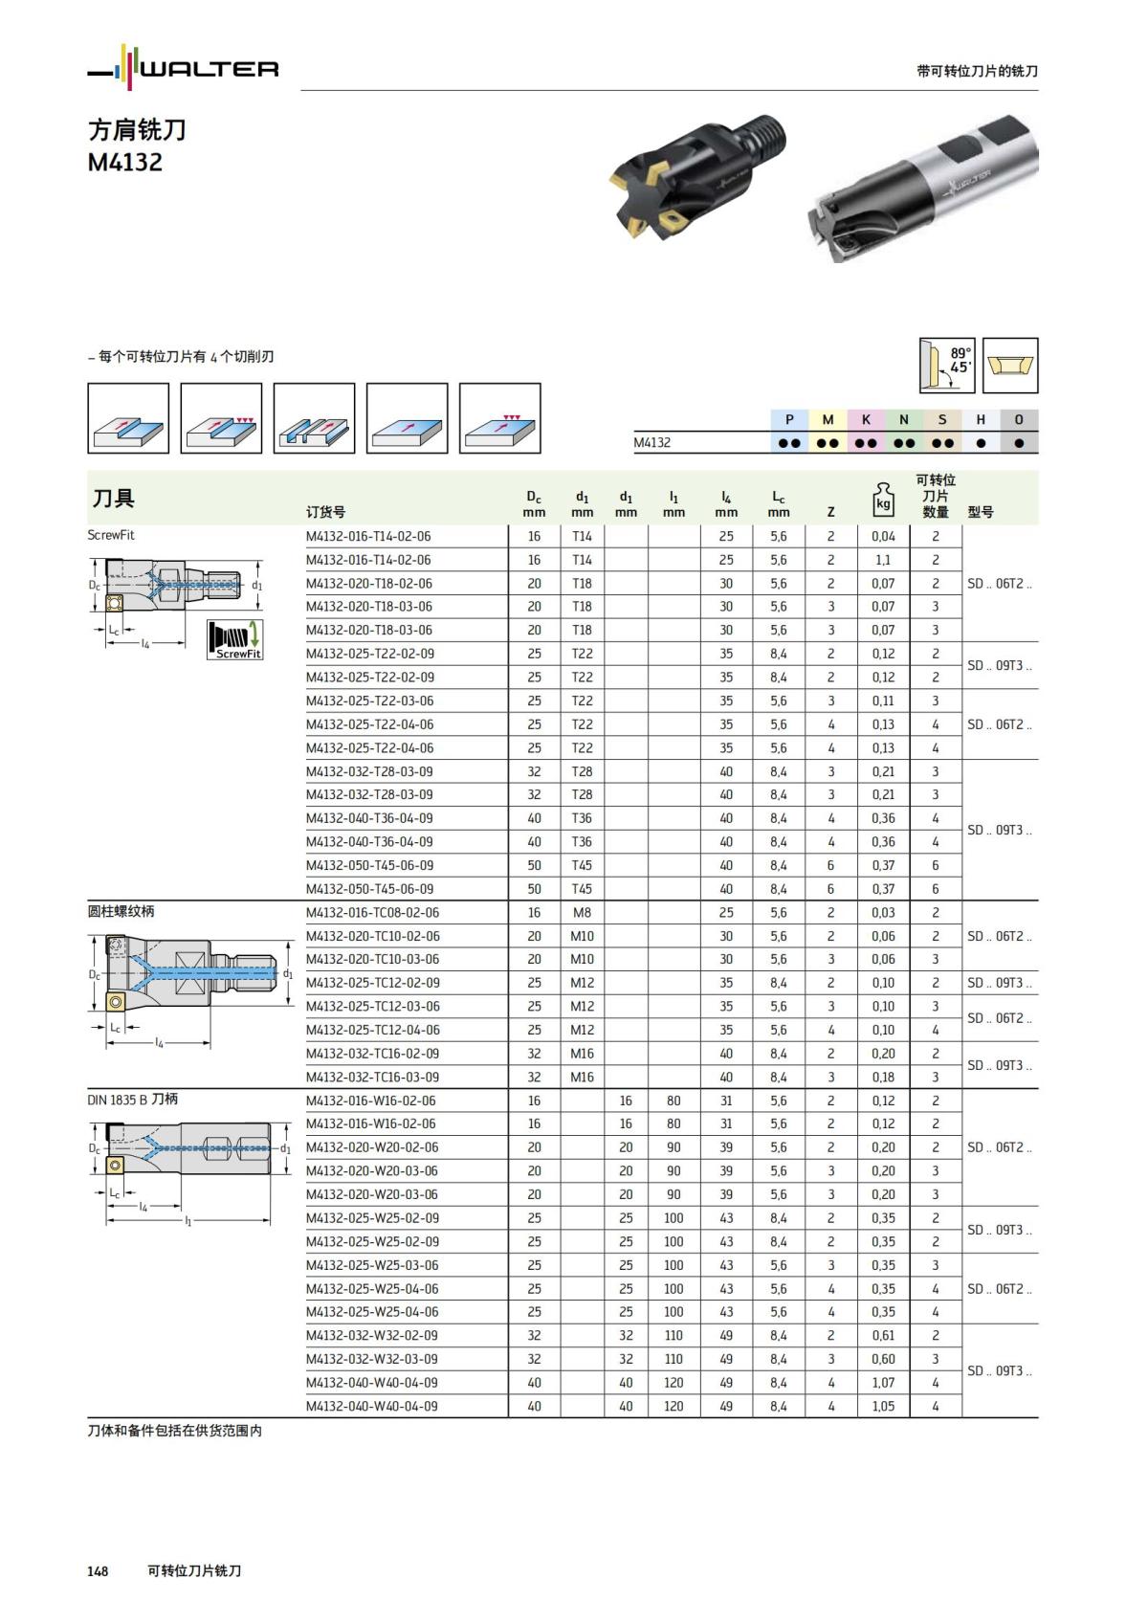The width and height of the screenshot is (1148, 1624).
Task: Click the weight value 0,04
Action: (x=883, y=536)
